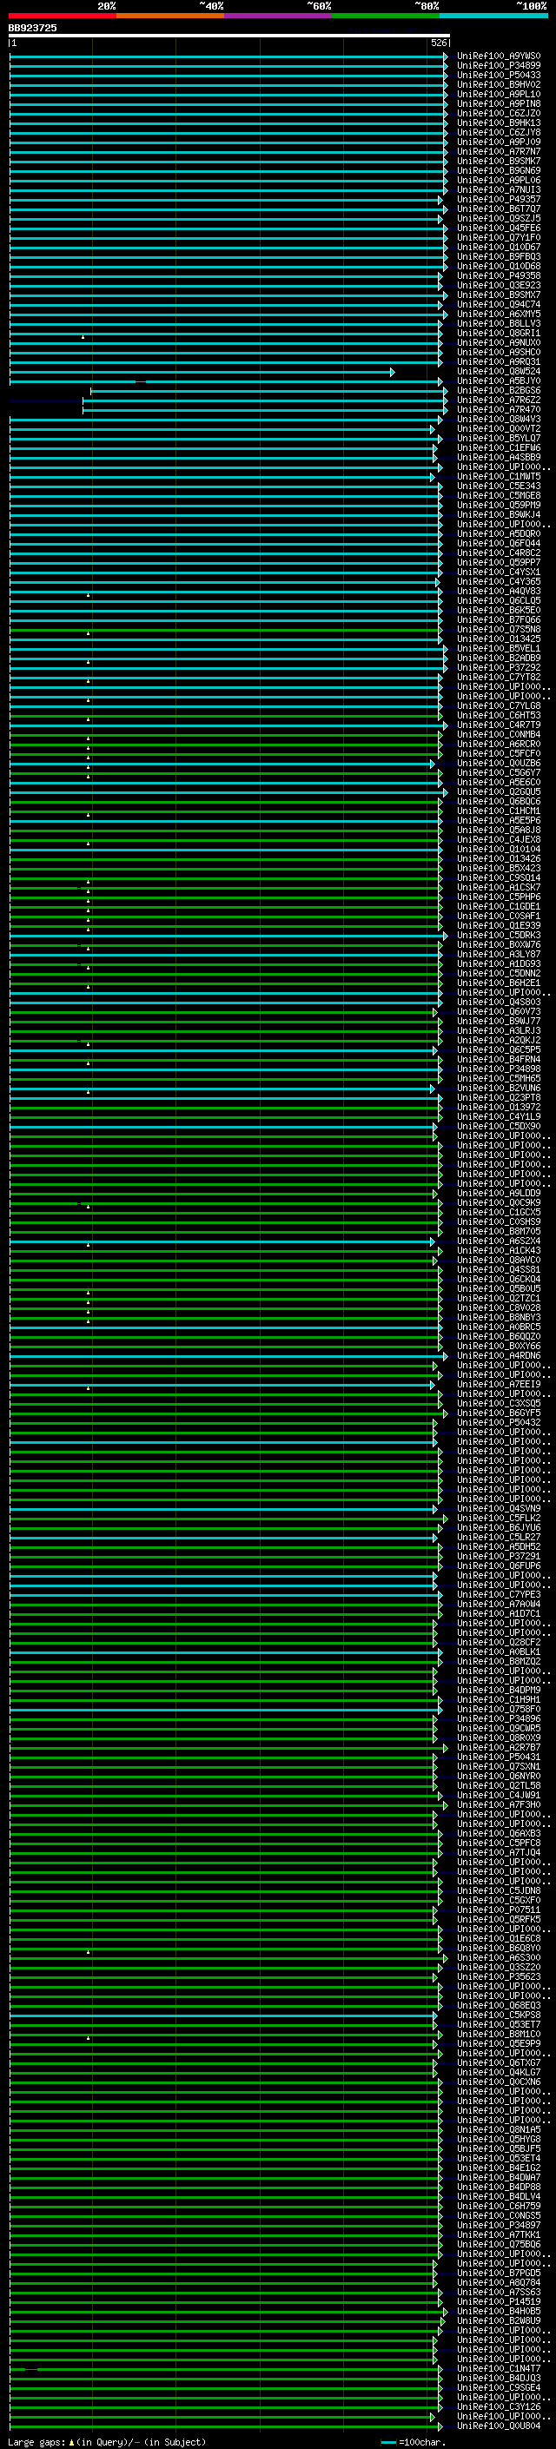
Task: Click the short alignment bar for UniRef100_Q8W524
Action: pyautogui.click(x=202, y=372)
